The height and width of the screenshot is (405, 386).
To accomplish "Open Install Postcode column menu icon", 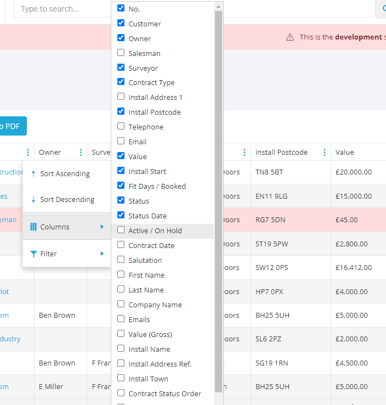I will tap(325, 153).
